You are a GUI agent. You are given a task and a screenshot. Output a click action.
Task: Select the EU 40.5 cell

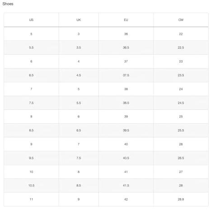pos(126,158)
